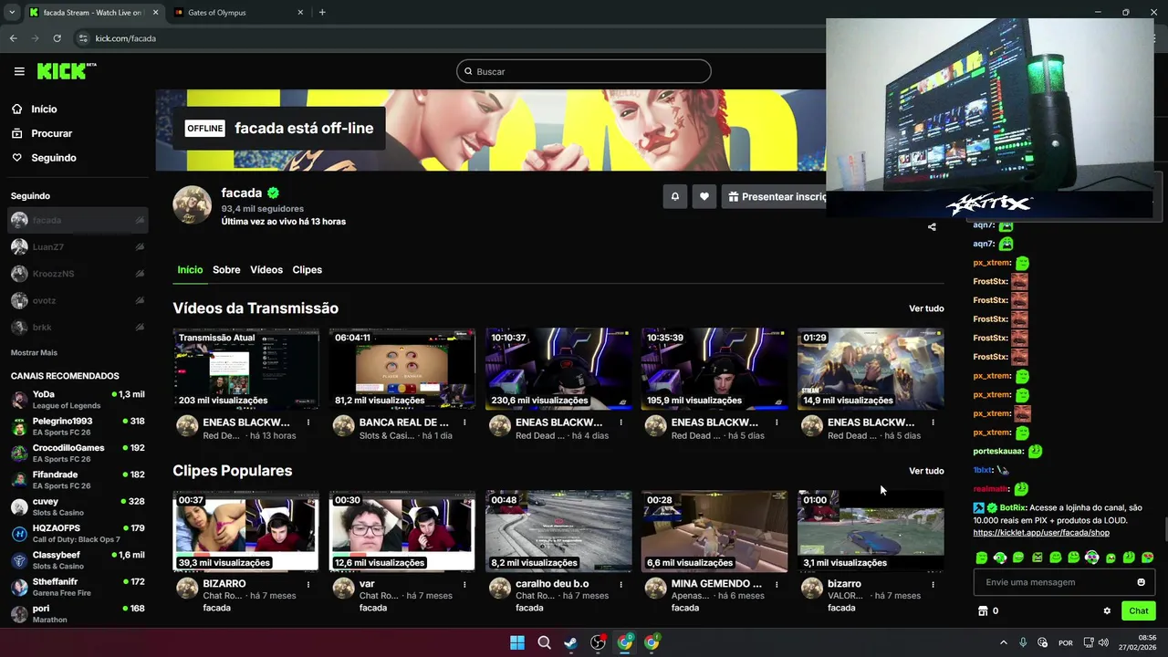
Task: Open recommended channel cuvey
Action: tap(78, 506)
